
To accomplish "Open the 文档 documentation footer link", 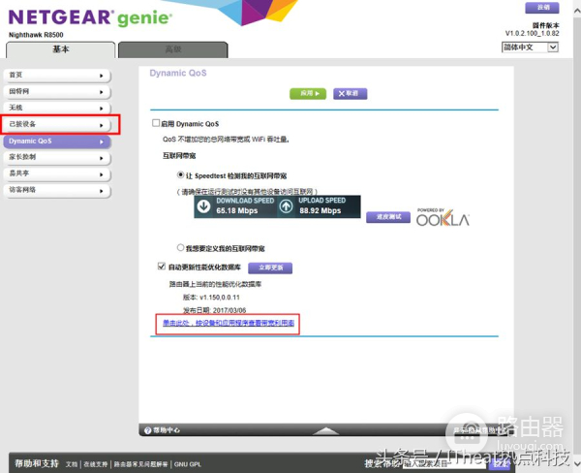I will [x=72, y=464].
